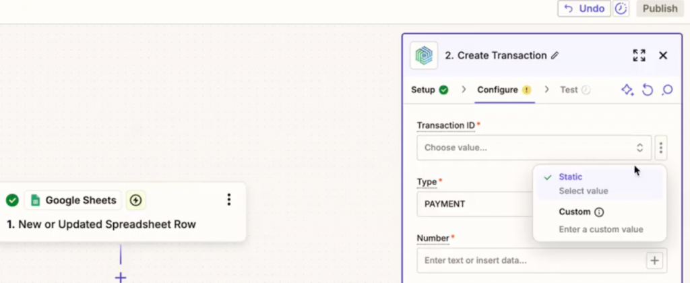Click the trigger lightning bolt icon
Screen dimensions: 690x283
point(136,201)
